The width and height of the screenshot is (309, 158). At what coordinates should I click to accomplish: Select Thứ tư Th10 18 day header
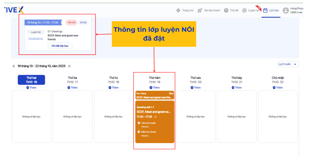(114, 80)
